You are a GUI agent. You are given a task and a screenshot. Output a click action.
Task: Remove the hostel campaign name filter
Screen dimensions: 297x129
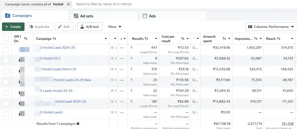69,4
